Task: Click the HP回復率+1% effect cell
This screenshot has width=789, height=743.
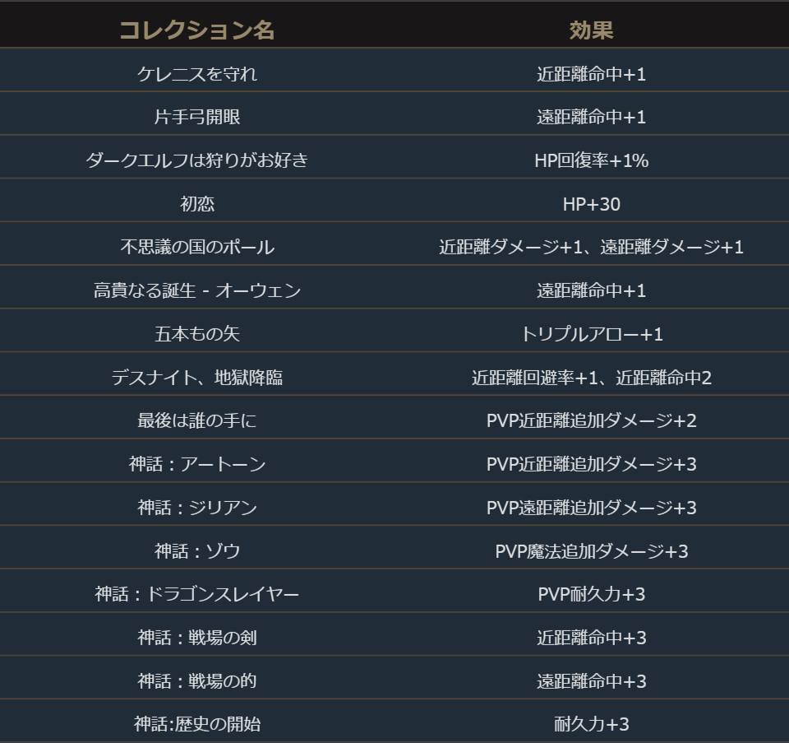Action: coord(591,160)
